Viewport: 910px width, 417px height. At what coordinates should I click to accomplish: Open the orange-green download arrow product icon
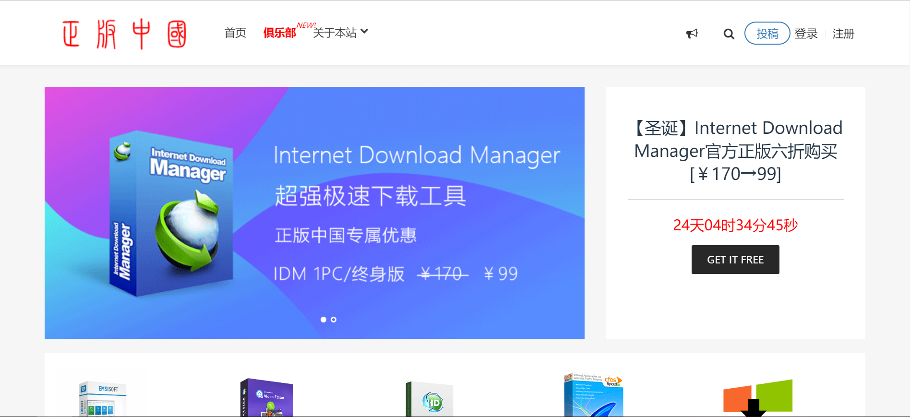click(x=758, y=398)
